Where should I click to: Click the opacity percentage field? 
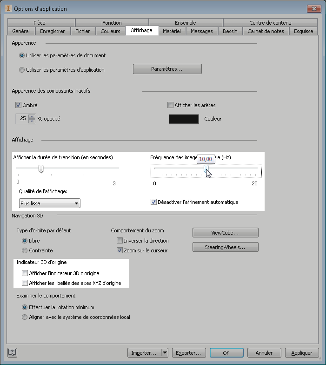click(22, 119)
